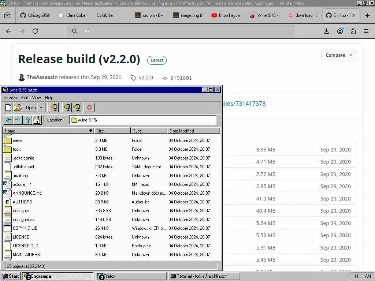The width and height of the screenshot is (375, 281).
Task: Switch to Terminal window in taskbar
Action: [204, 276]
